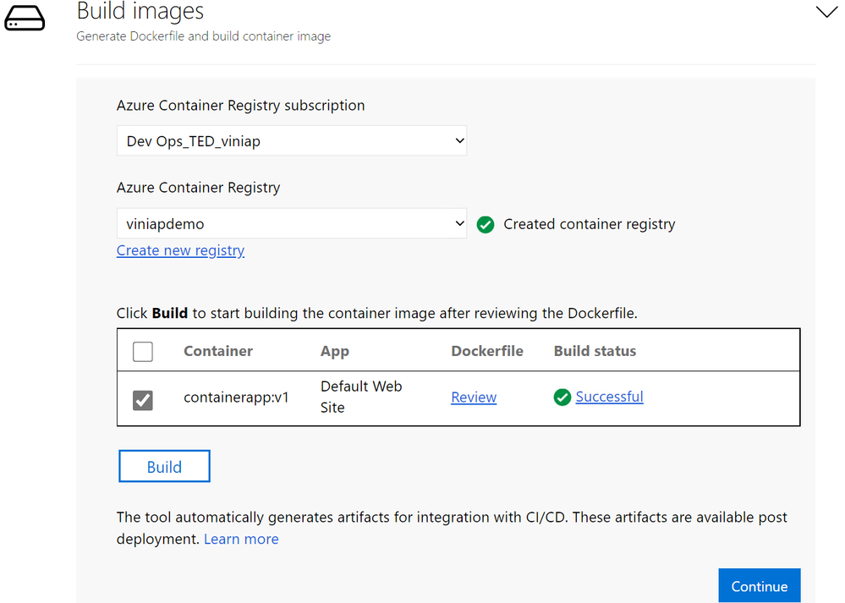Open Azure Container Registry subscription dropdown
845x603 pixels.
point(291,141)
